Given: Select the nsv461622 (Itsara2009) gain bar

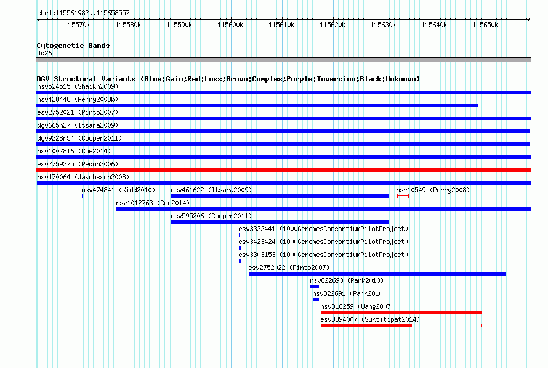Looking at the screenshot, I should tap(280, 196).
